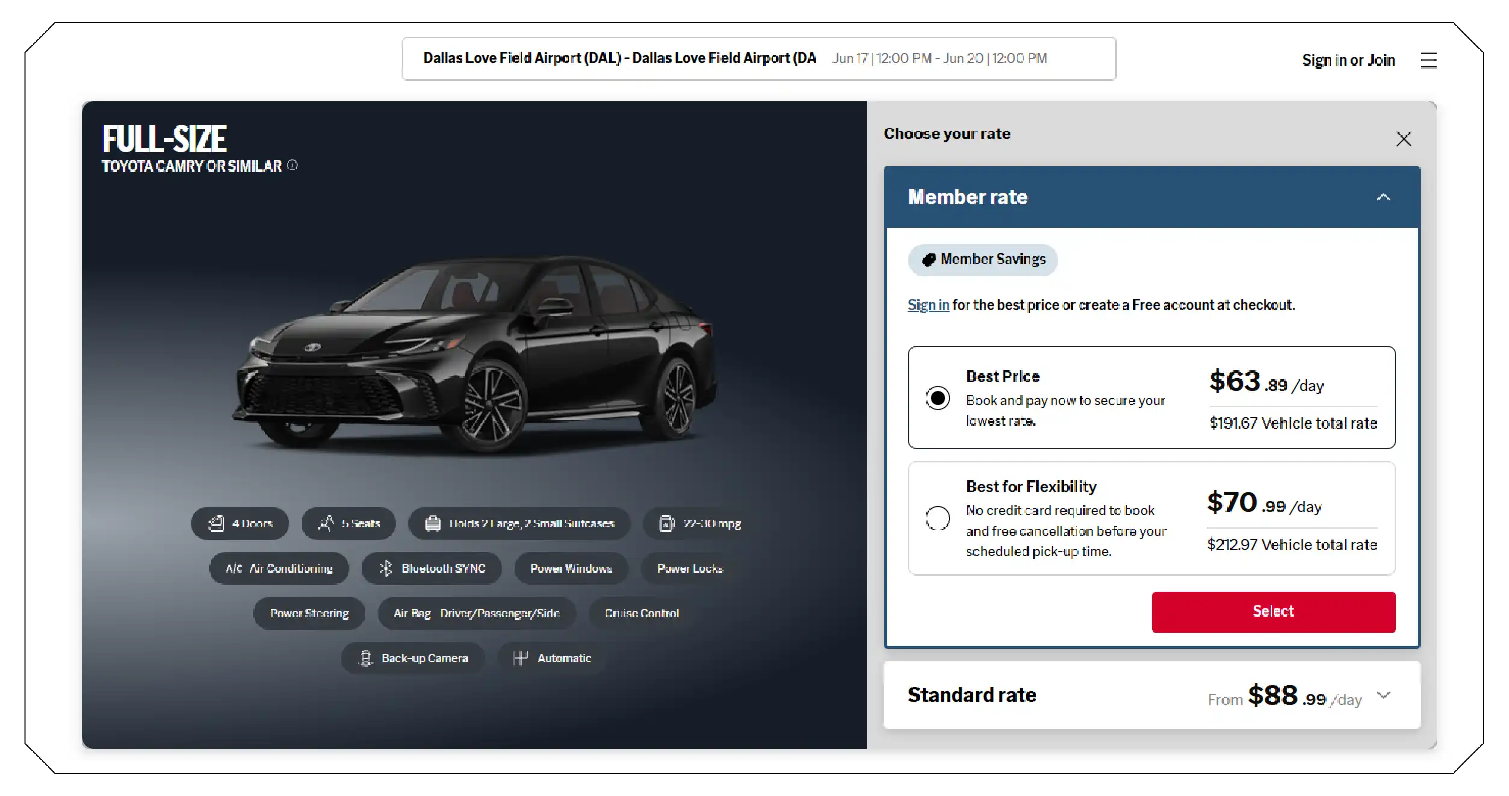
Task: Collapse the Member rate section chevron
Action: click(x=1383, y=197)
